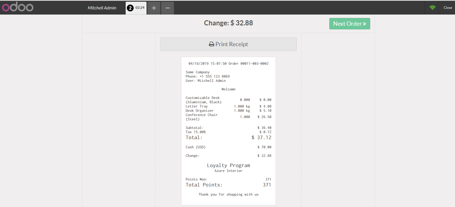Viewport: 455px width, 207px height.
Task: Close the point of sale session
Action: pos(448,8)
